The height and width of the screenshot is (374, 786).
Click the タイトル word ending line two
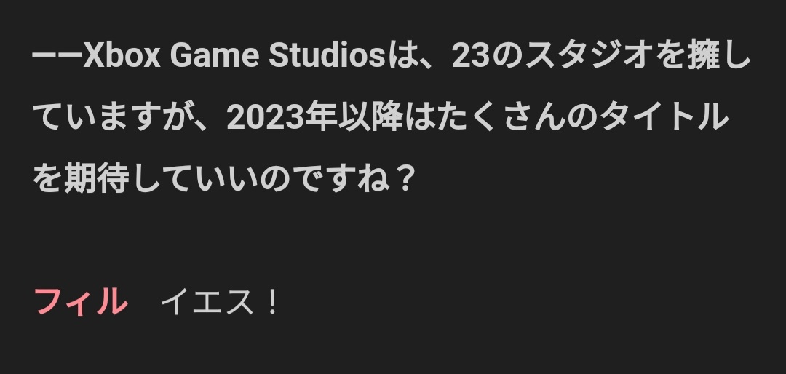(x=664, y=117)
